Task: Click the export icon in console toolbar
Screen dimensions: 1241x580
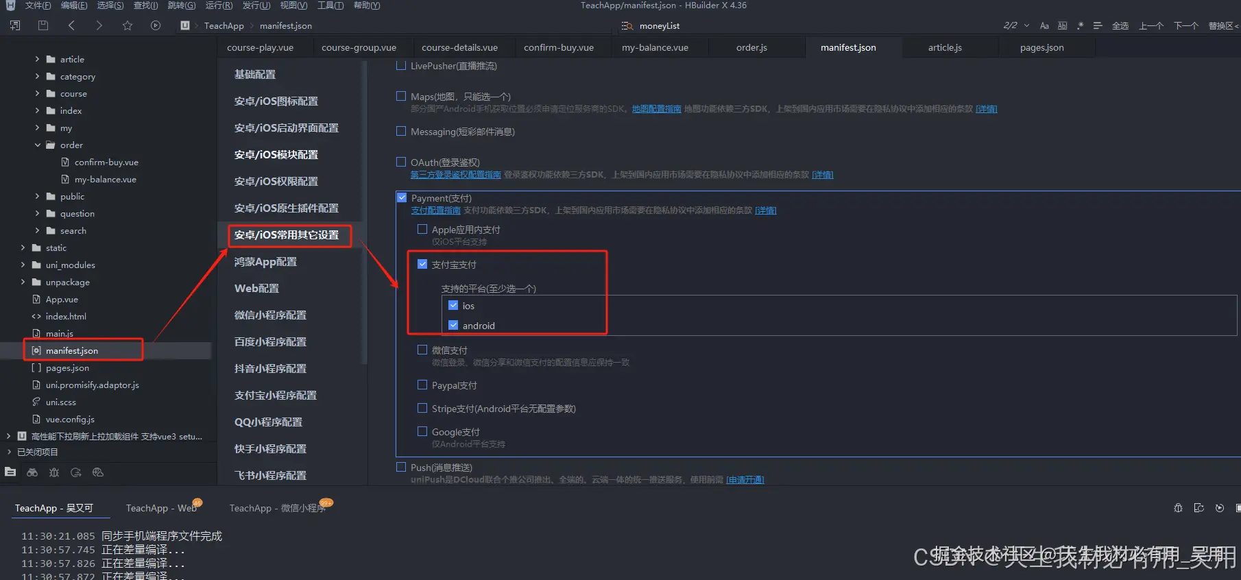Action: coord(1198,508)
